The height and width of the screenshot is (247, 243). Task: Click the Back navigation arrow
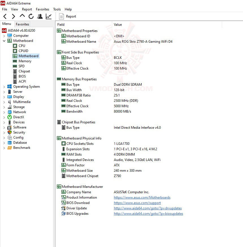(x=5, y=16)
